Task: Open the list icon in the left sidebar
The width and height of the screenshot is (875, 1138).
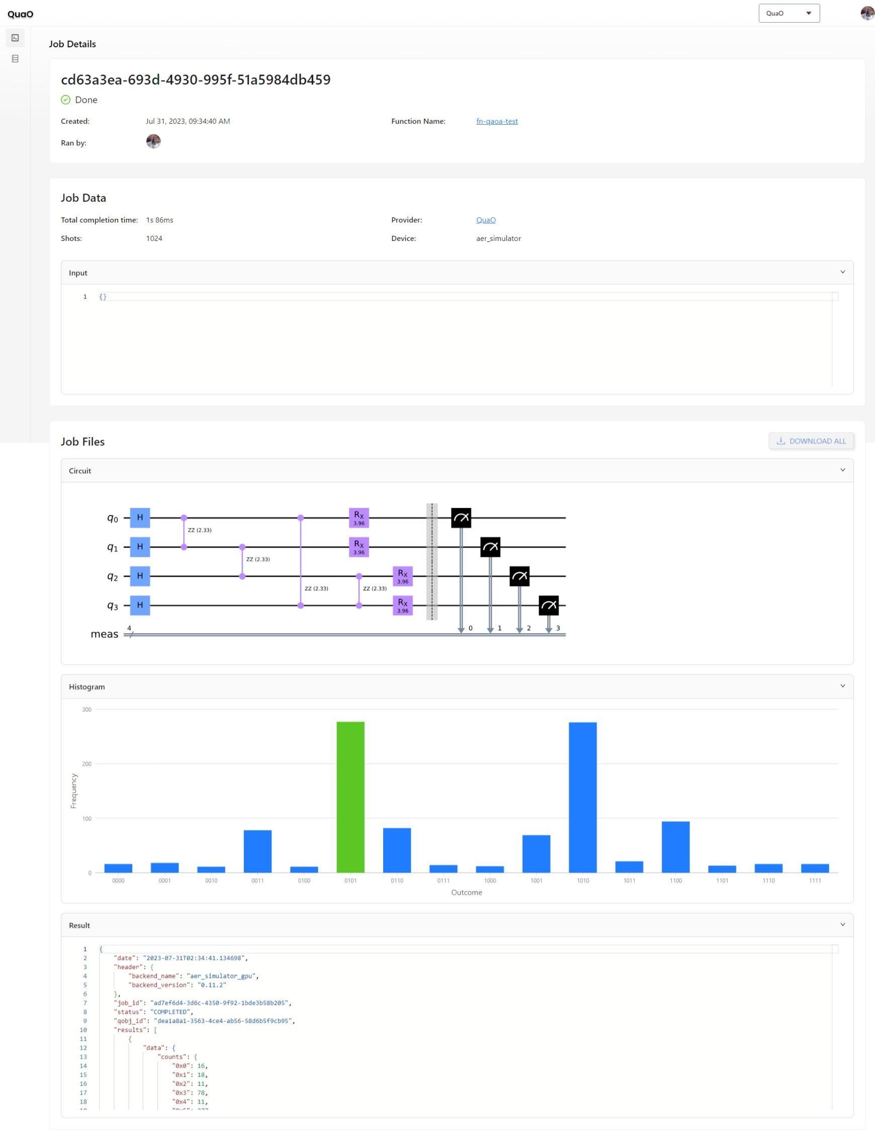Action: 15,59
